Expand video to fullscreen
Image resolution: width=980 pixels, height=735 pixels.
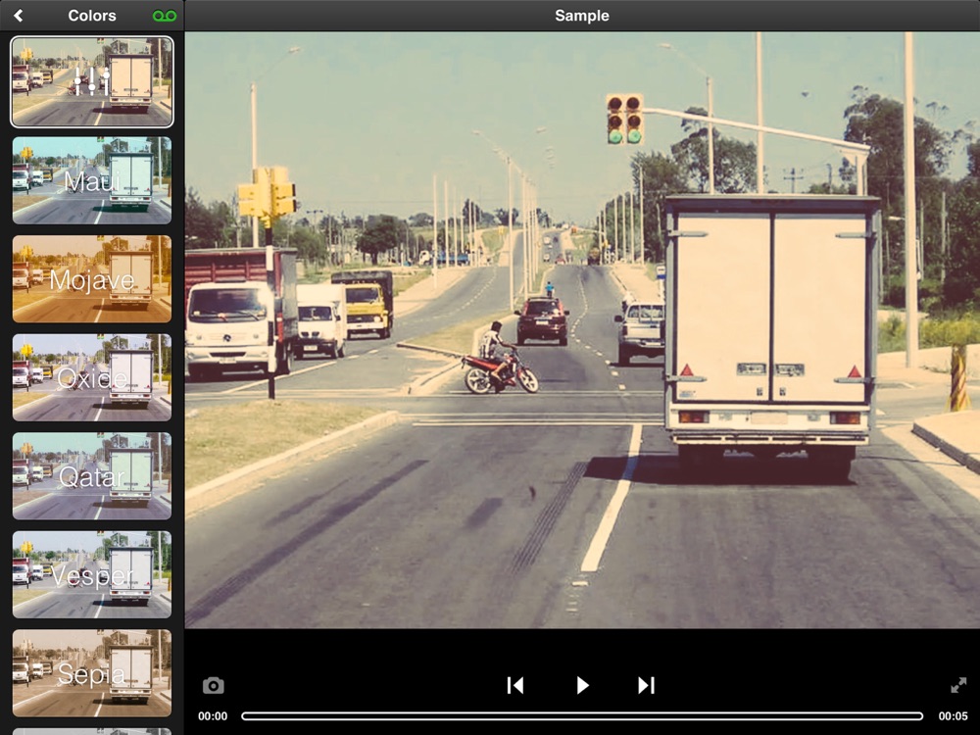[x=957, y=685]
